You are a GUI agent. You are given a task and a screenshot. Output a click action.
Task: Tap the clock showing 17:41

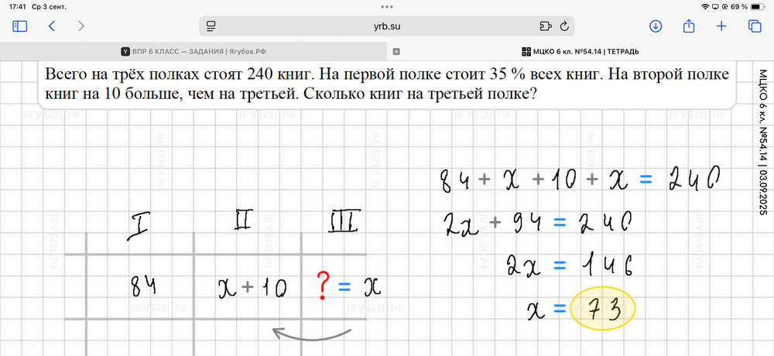coord(15,6)
